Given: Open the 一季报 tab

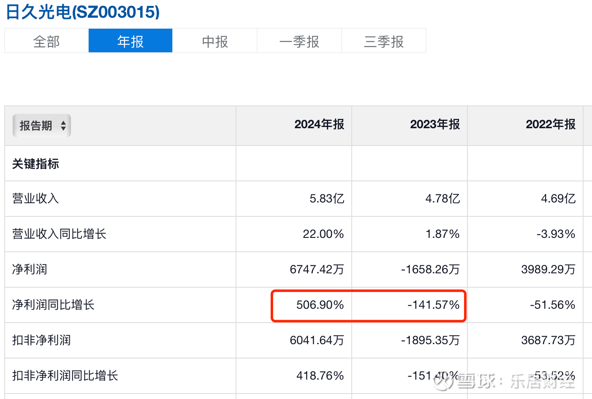Looking at the screenshot, I should pos(299,41).
